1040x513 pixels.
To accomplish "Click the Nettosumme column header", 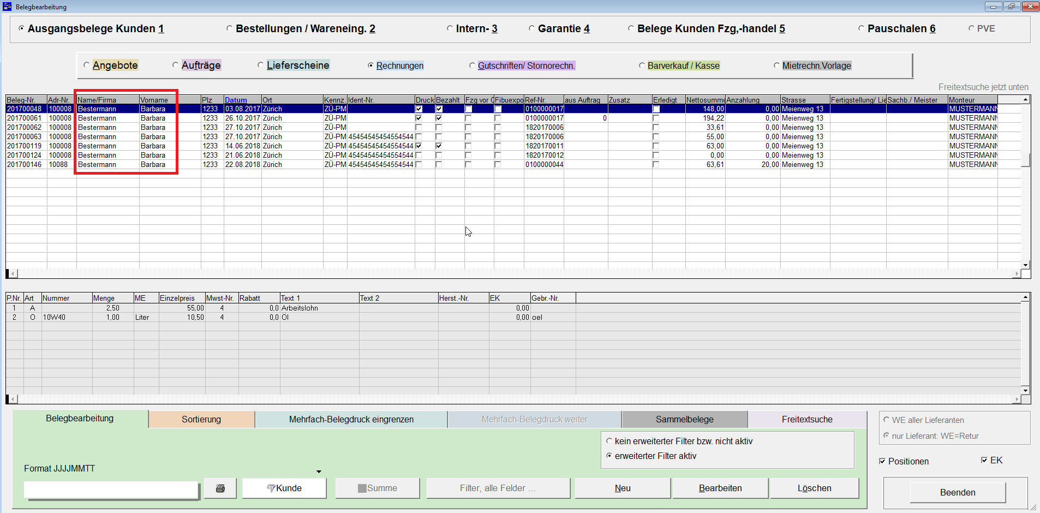I will [x=705, y=100].
